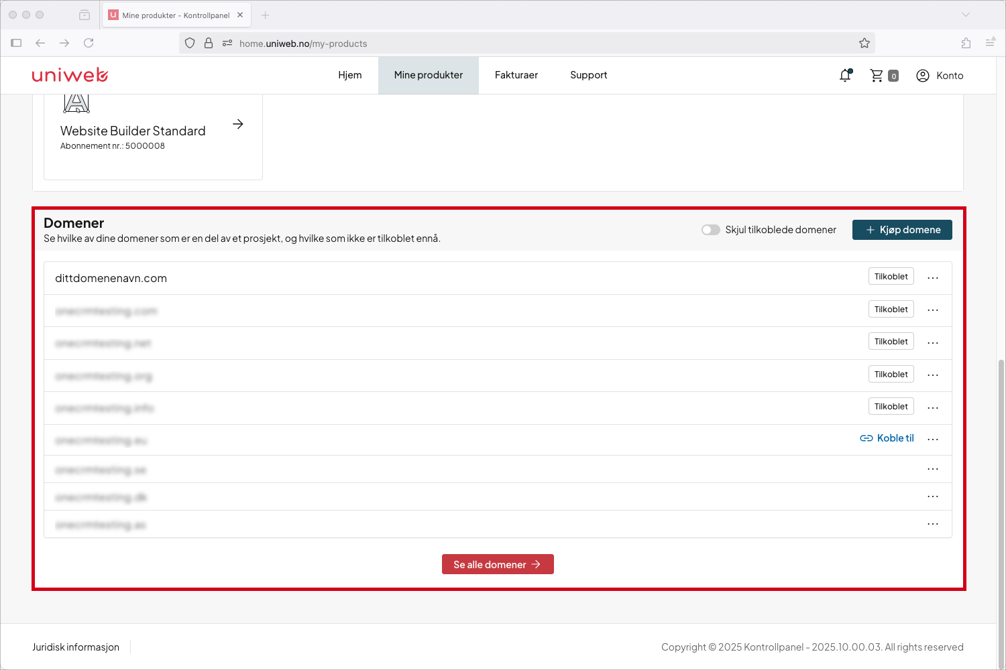1006x670 pixels.
Task: Open the Konto account menu
Action: [940, 76]
